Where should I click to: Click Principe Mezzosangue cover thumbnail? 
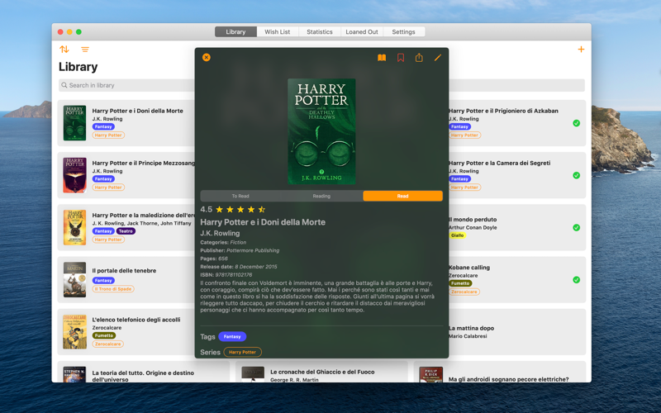(x=74, y=175)
